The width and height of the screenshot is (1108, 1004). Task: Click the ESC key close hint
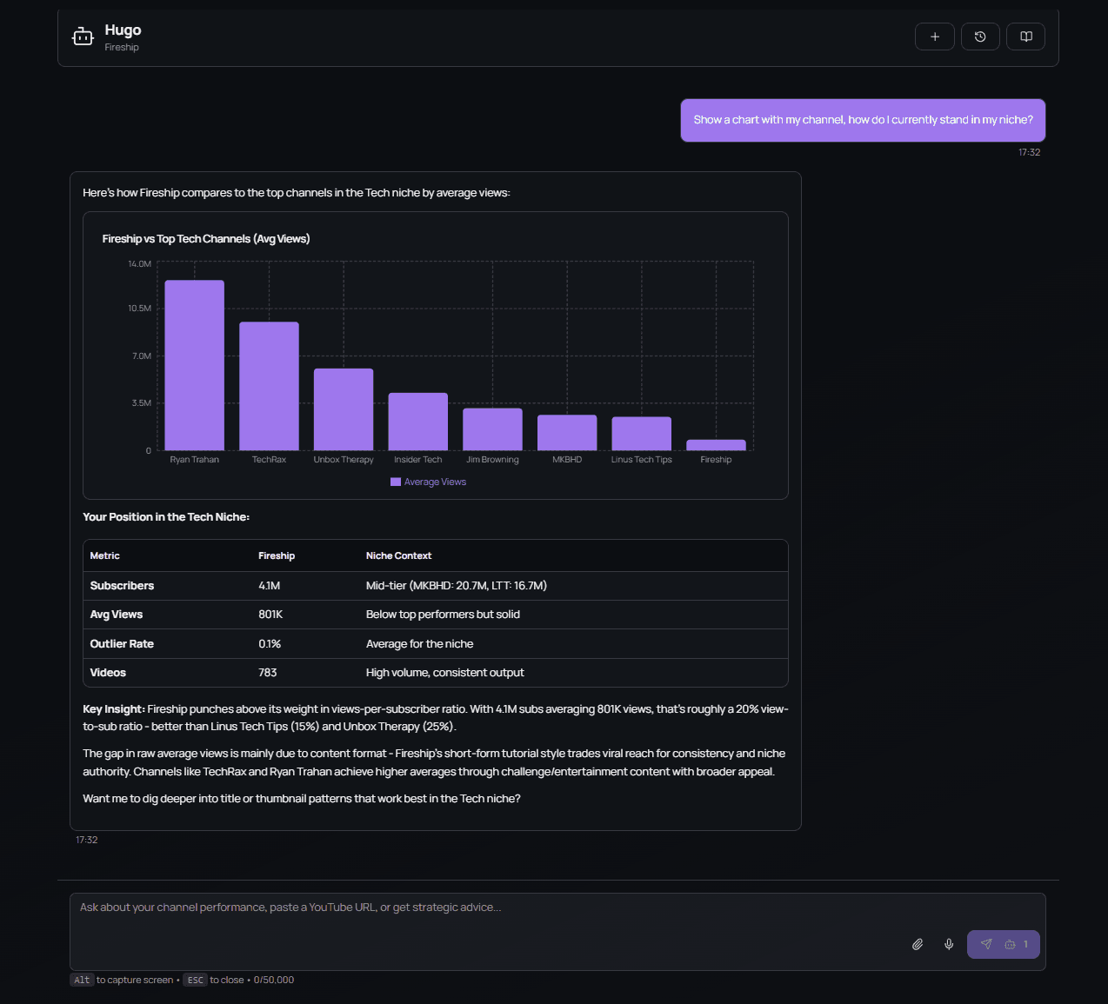point(196,980)
